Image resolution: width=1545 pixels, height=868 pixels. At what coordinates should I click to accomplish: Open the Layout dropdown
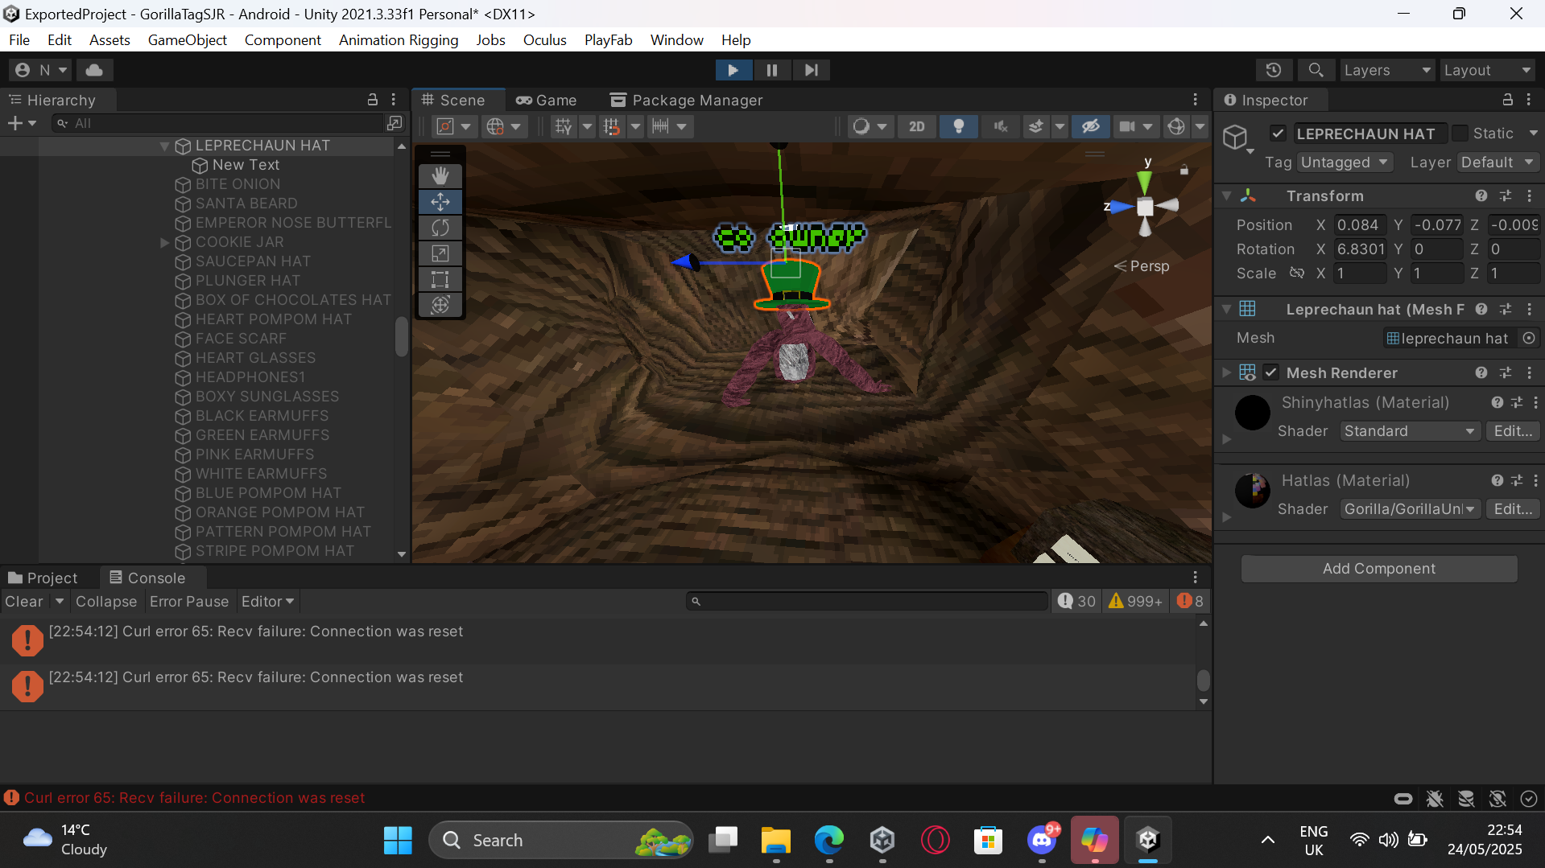coord(1487,70)
